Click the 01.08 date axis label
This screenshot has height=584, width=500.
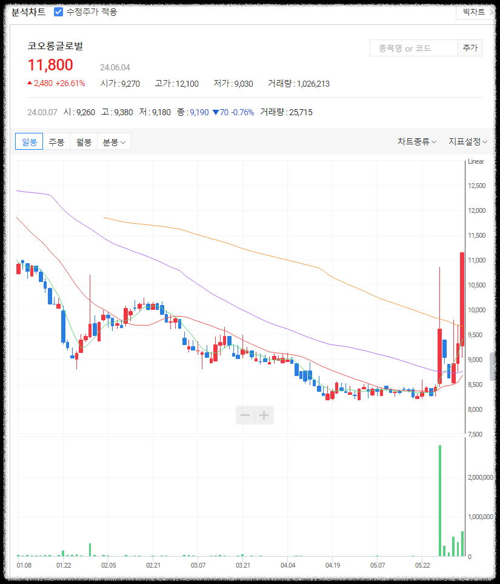click(24, 565)
